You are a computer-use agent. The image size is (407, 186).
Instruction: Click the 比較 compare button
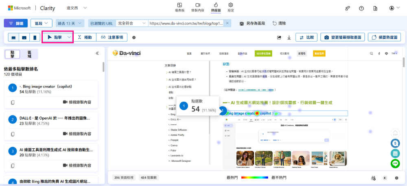[306, 37]
